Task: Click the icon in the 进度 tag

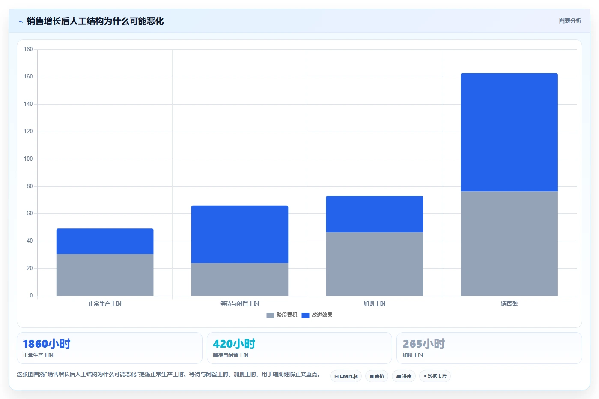Action: click(x=398, y=377)
